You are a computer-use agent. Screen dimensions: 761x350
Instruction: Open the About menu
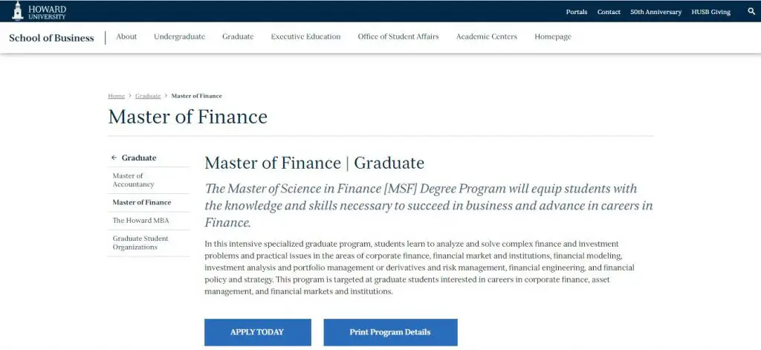click(x=126, y=36)
